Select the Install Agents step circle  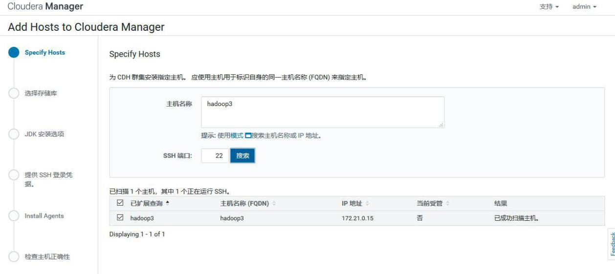click(14, 216)
